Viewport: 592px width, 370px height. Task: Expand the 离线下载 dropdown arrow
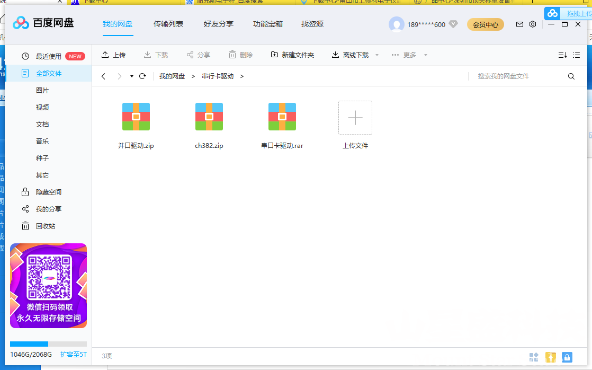coord(376,55)
